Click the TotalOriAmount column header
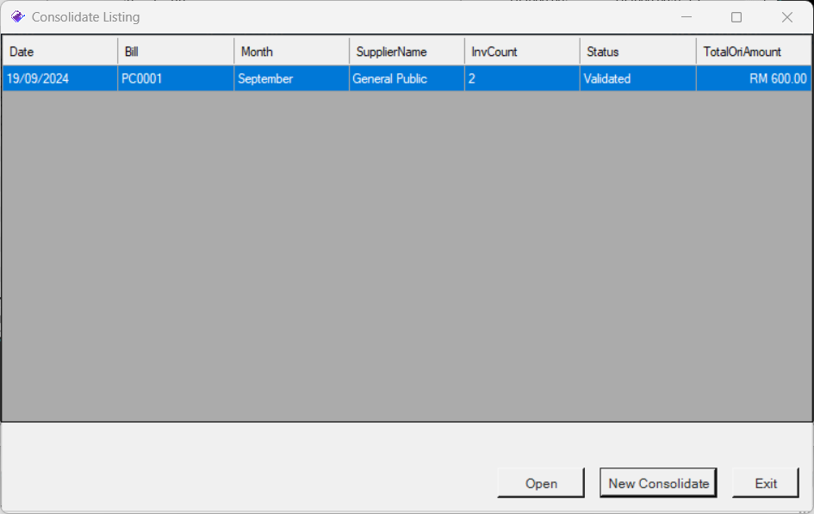The width and height of the screenshot is (814, 514). pos(753,52)
